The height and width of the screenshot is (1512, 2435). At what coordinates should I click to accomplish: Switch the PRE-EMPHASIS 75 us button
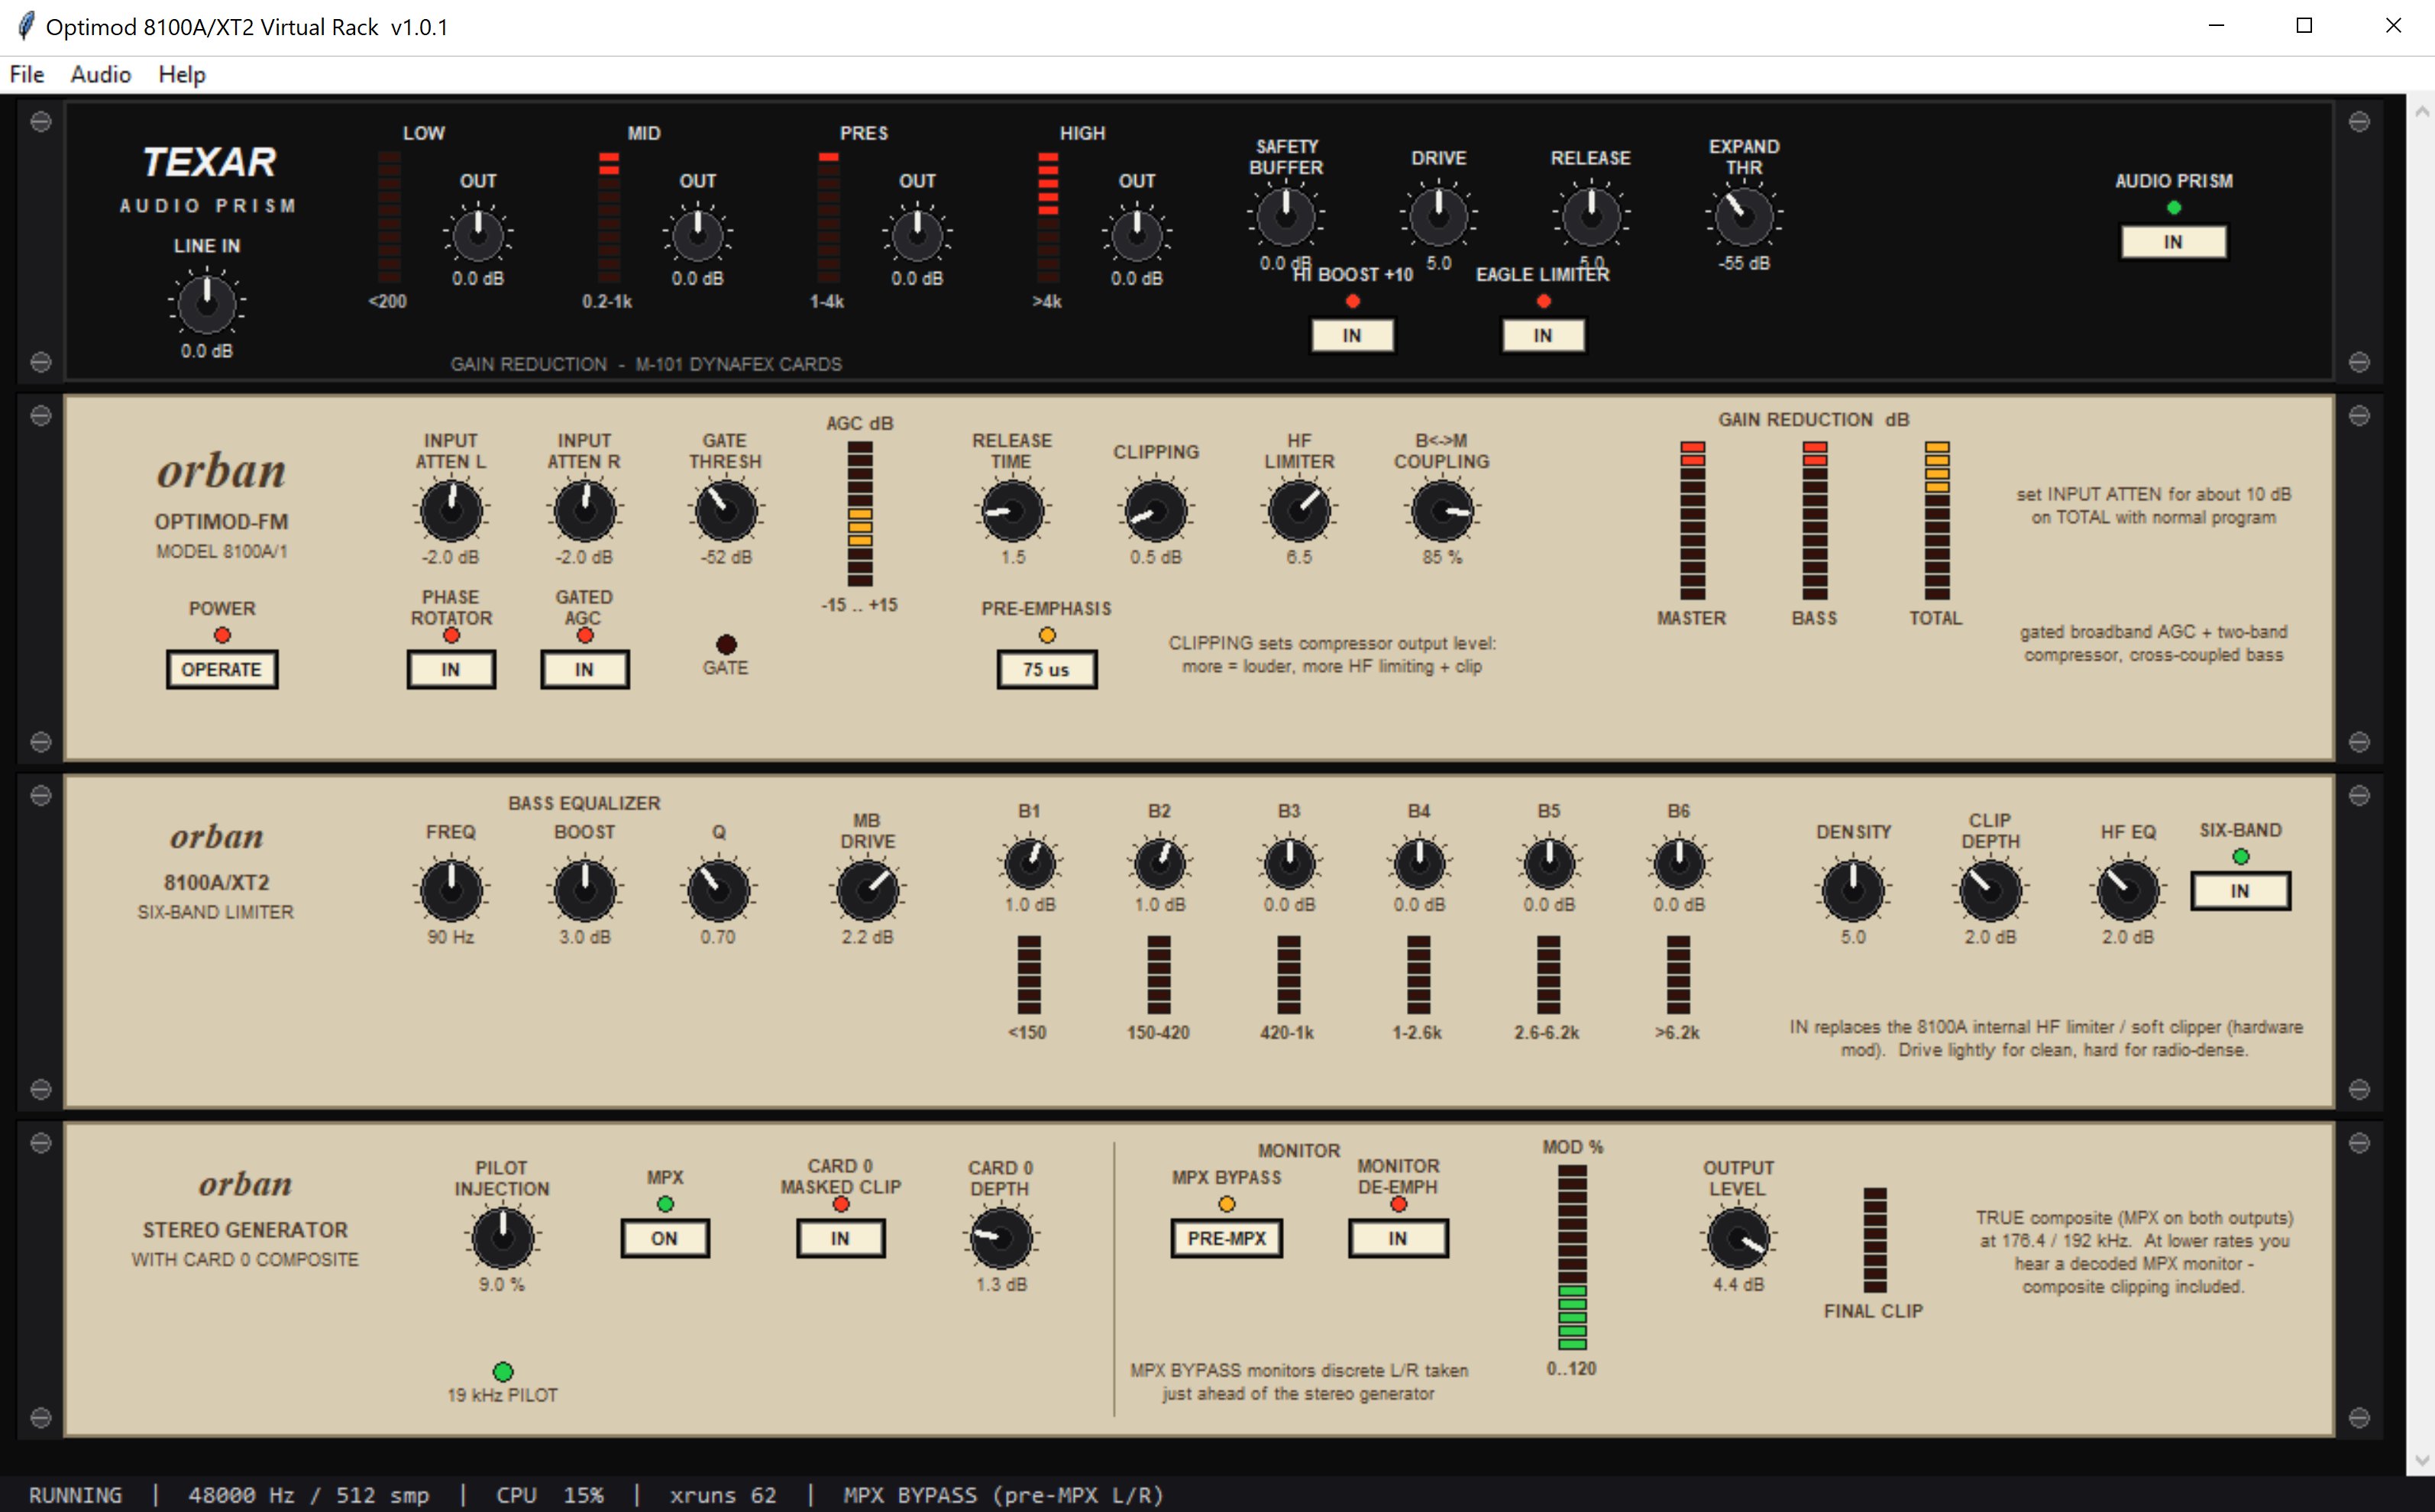(1047, 670)
